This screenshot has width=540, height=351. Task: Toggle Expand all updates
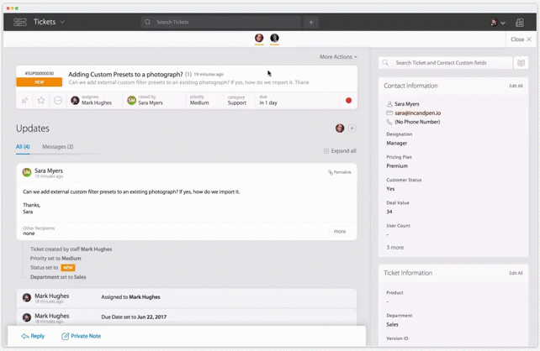point(340,151)
